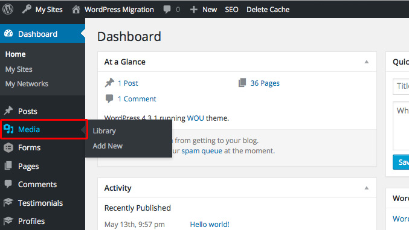Open the SEO admin bar menu
The image size is (409, 230).
click(x=231, y=10)
